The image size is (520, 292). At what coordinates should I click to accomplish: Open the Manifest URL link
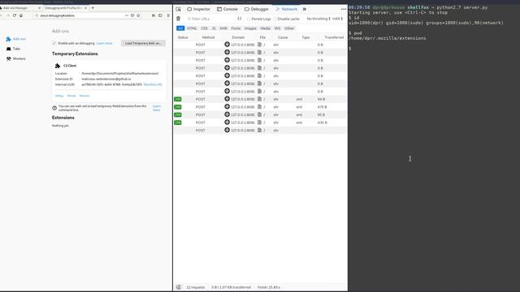(x=153, y=84)
